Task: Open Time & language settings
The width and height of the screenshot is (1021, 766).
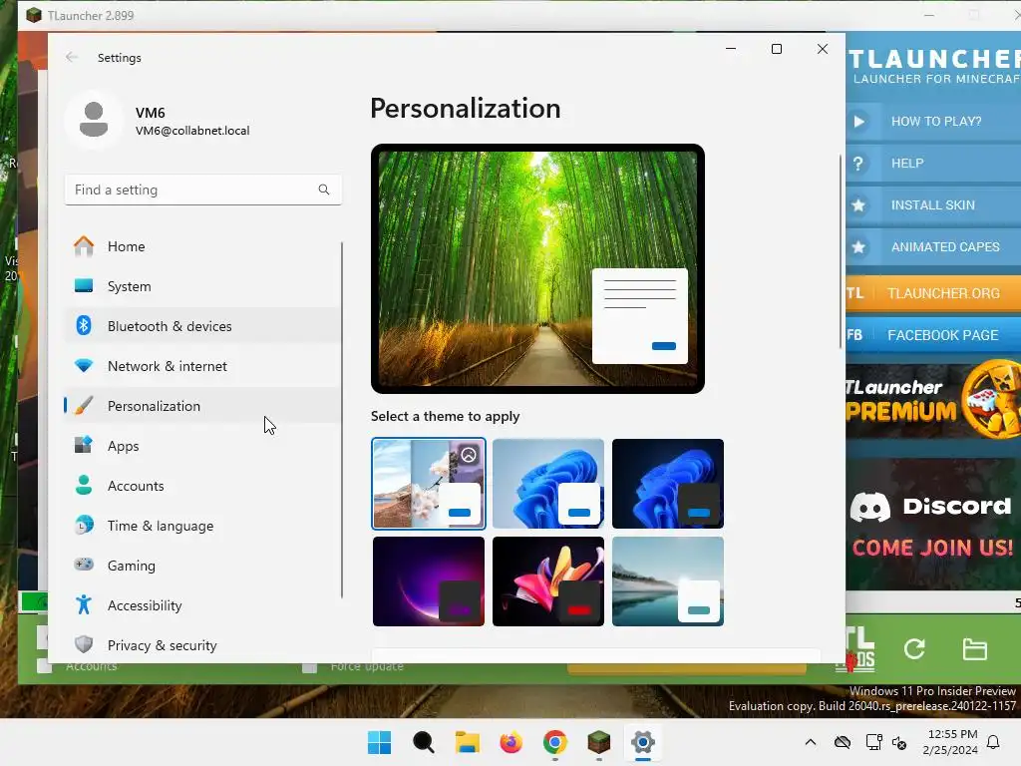Action: (x=202, y=526)
